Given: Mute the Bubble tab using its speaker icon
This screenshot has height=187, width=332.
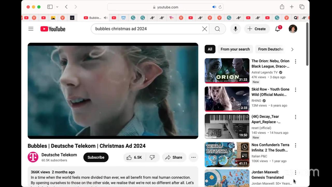Looking at the screenshot, I should tap(106, 18).
